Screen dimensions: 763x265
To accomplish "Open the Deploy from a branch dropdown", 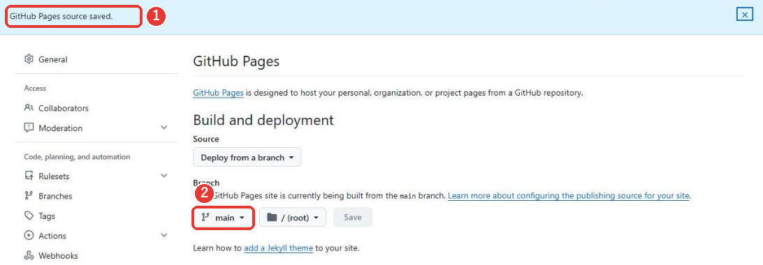I will click(247, 157).
